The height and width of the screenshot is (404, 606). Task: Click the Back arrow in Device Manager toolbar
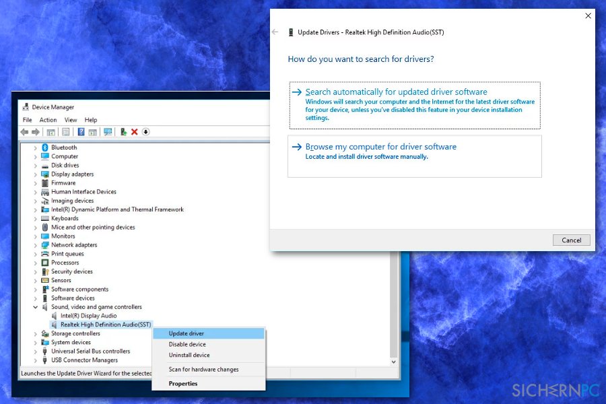pos(24,132)
